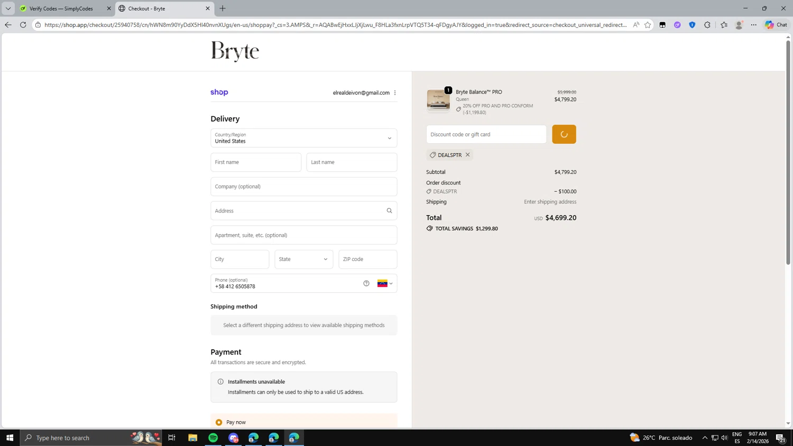This screenshot has width=793, height=446.
Task: Add page to favorites star
Action: pyautogui.click(x=648, y=25)
